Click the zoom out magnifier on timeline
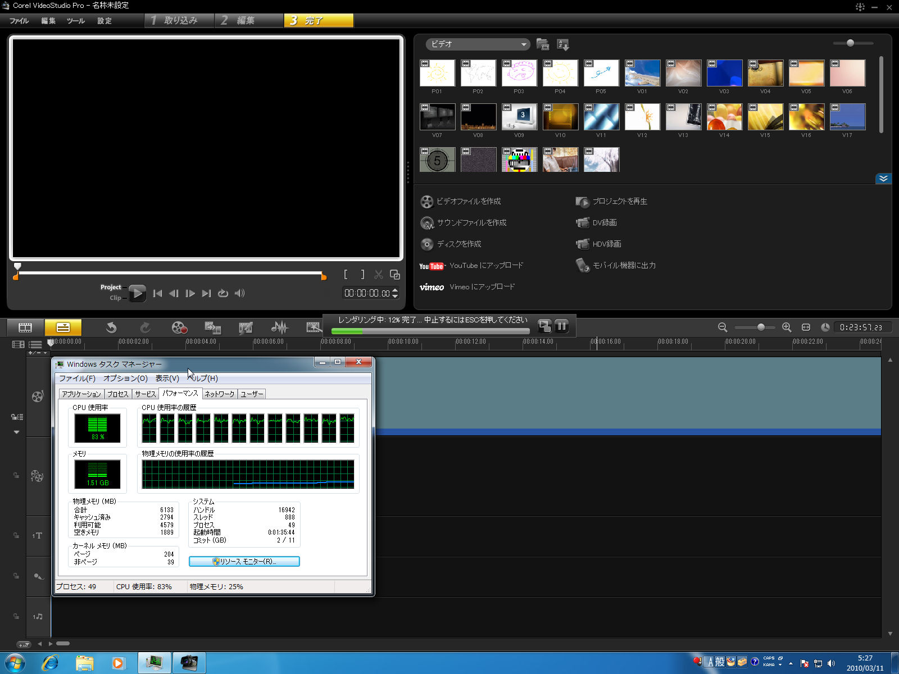The width and height of the screenshot is (899, 674). 723,327
